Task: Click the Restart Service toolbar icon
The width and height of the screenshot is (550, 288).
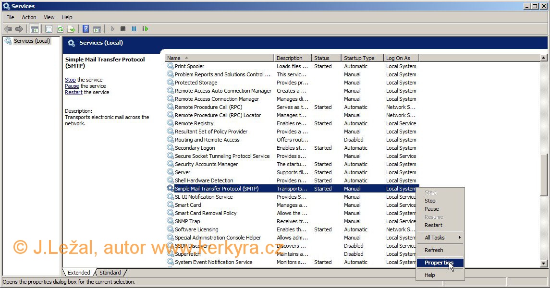Action: pos(145,29)
